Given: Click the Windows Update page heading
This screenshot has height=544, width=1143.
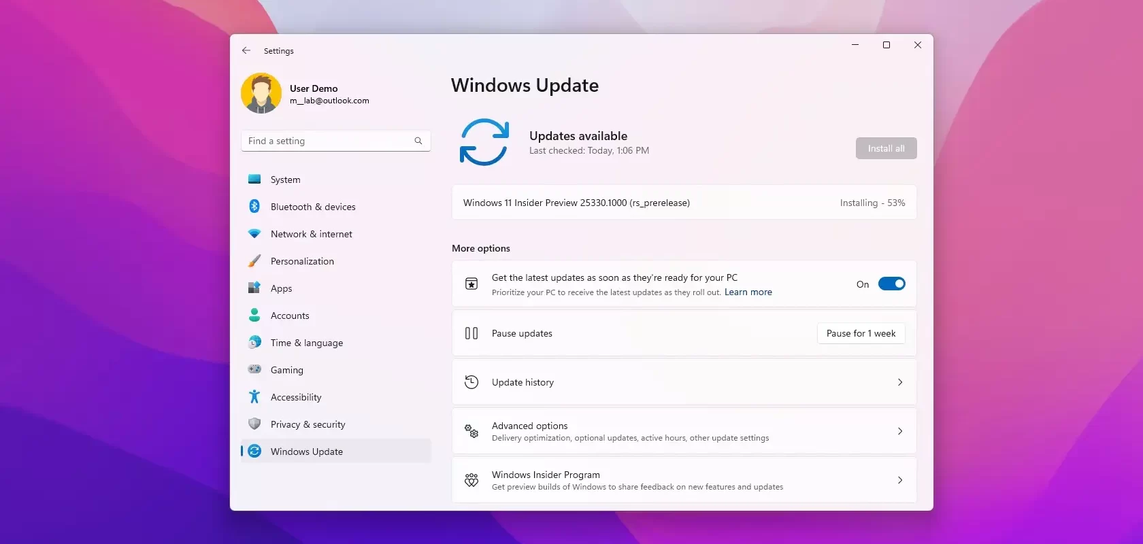Looking at the screenshot, I should coord(525,85).
